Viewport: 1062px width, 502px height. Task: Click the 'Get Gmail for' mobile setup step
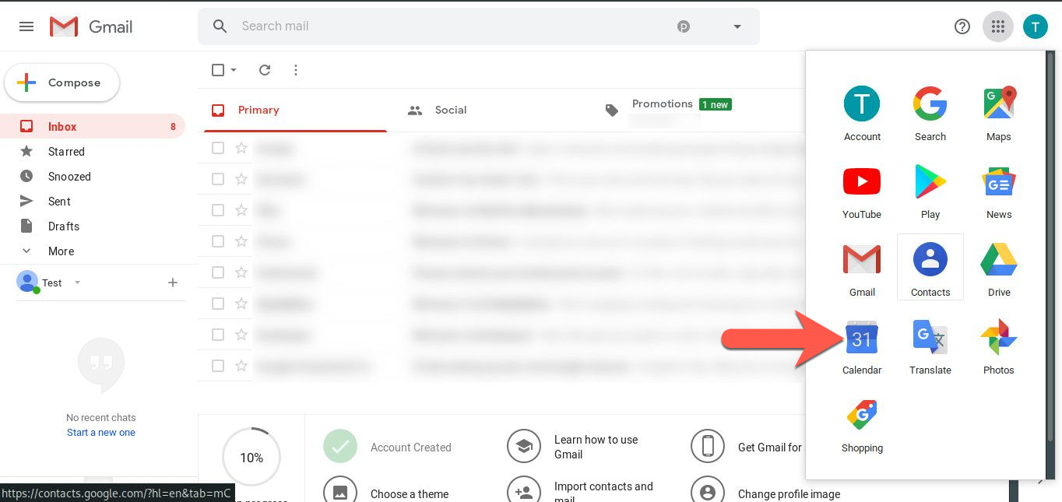point(747,447)
